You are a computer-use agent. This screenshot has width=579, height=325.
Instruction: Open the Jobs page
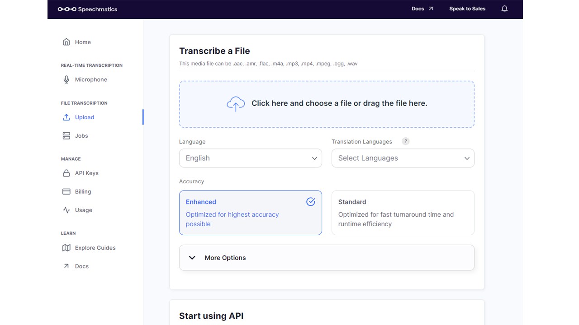tap(81, 136)
